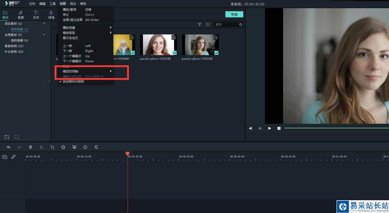
Task: Open the 文字 text tab
Action: point(36,15)
